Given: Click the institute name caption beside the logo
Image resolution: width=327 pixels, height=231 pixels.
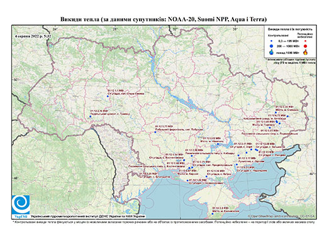Looking at the screenshot, I should tap(87, 217).
